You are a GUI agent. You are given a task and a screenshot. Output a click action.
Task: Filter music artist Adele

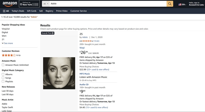tap(4, 104)
